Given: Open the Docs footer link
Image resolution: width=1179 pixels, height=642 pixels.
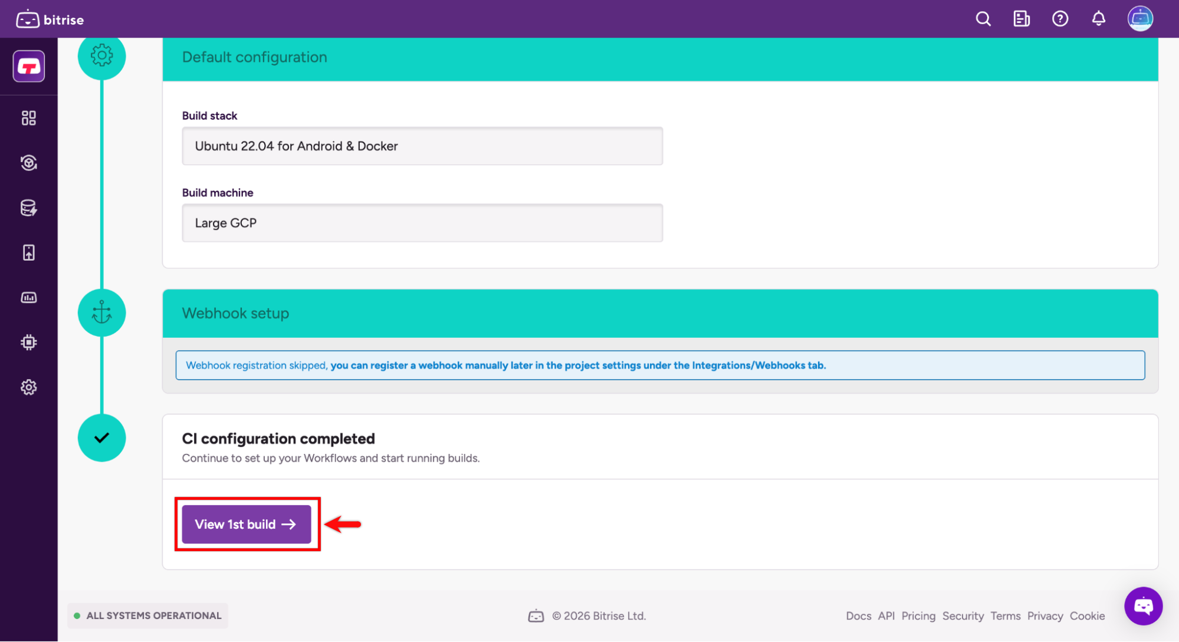Looking at the screenshot, I should coord(858,615).
